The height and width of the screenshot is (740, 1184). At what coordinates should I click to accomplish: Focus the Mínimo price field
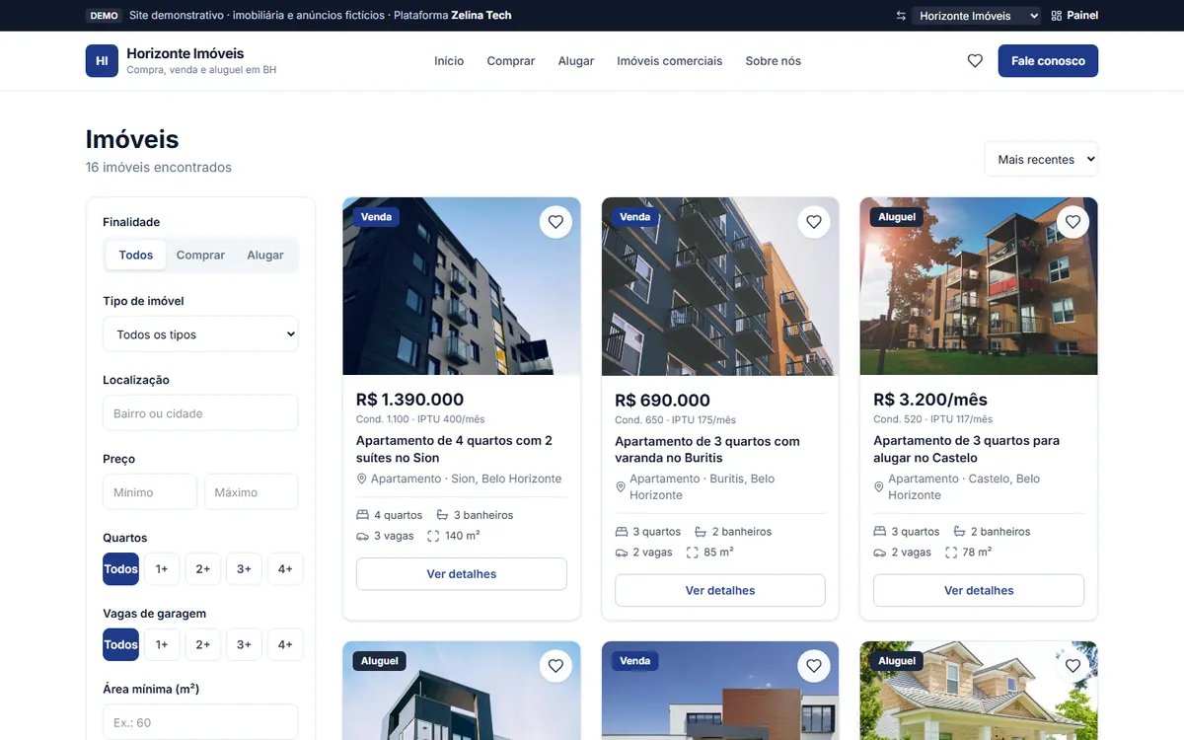tap(150, 492)
